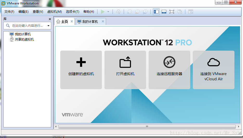Open the 虚拟机(M) menu
This screenshot has height=138, width=243.
(x=54, y=12)
